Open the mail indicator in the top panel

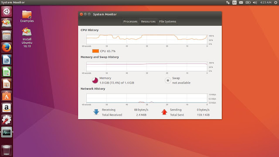click(x=241, y=3)
